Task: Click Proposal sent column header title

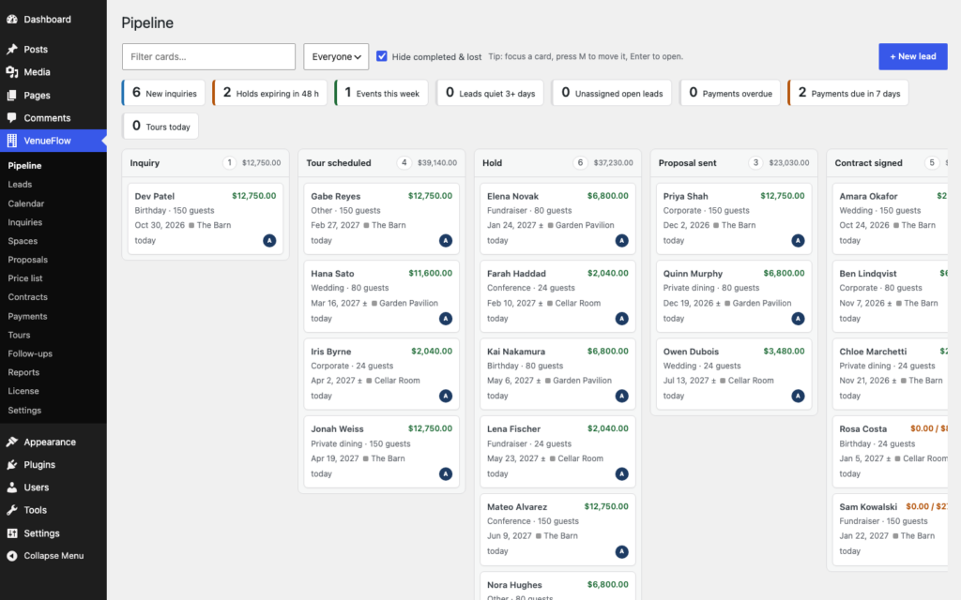Action: click(x=687, y=163)
